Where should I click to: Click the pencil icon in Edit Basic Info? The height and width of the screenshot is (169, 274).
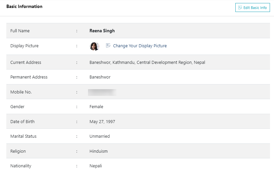click(240, 8)
